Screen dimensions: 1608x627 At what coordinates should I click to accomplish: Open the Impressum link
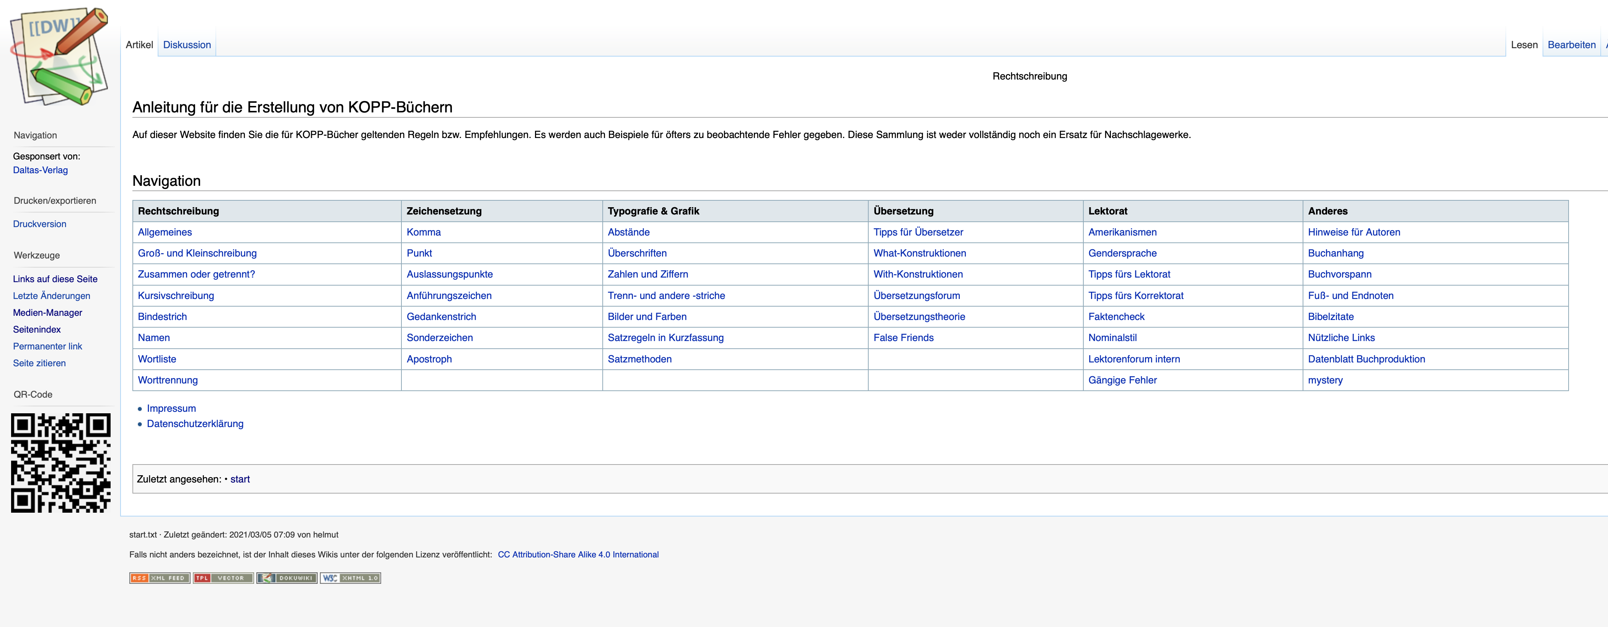pyautogui.click(x=171, y=409)
